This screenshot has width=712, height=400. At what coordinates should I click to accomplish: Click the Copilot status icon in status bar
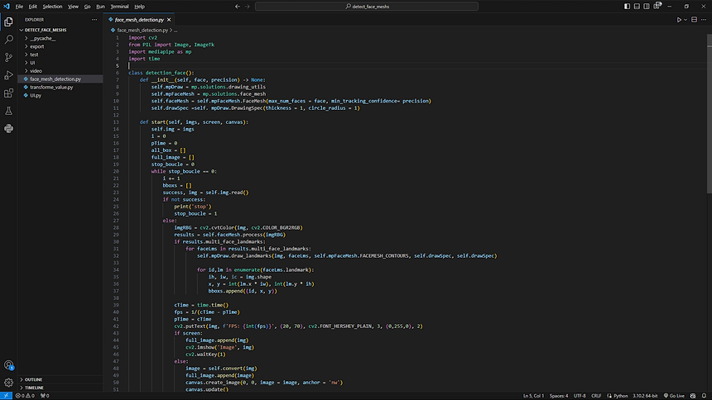(693, 396)
